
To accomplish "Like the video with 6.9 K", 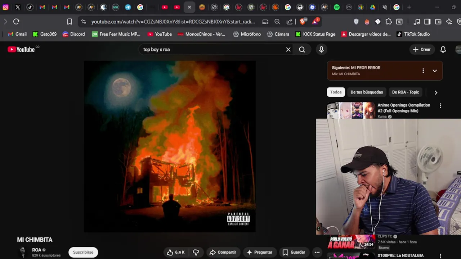I will 176,252.
